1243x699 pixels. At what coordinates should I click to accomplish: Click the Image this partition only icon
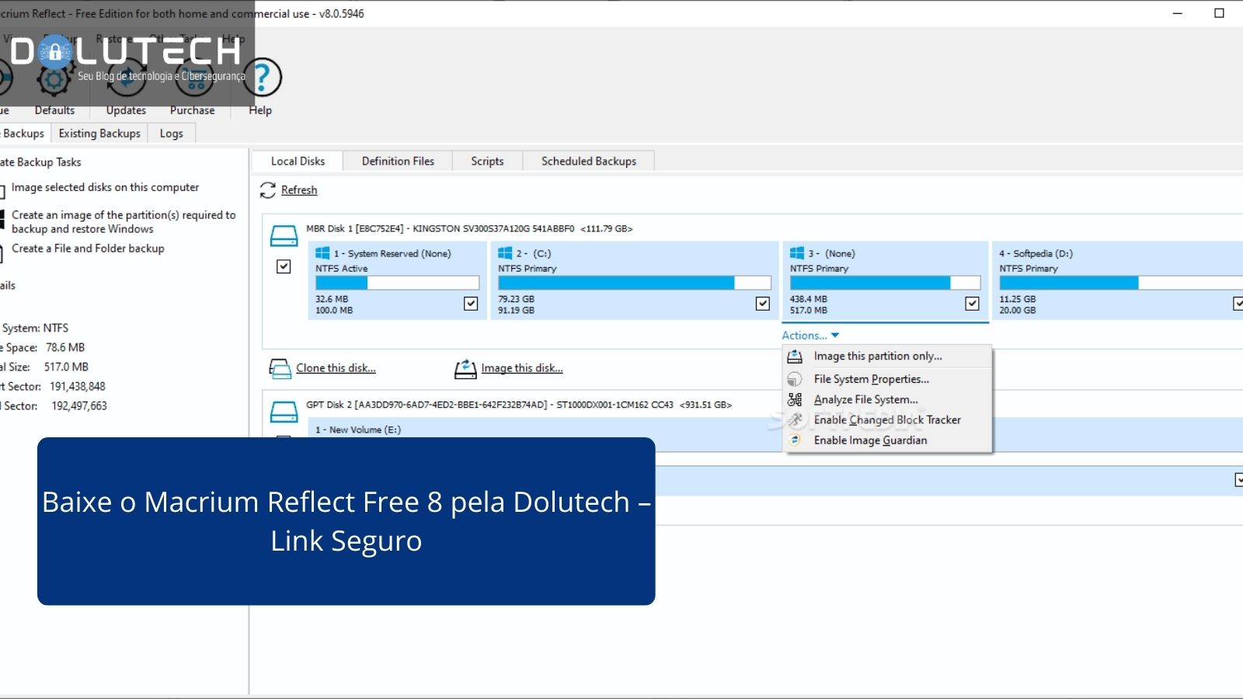795,356
